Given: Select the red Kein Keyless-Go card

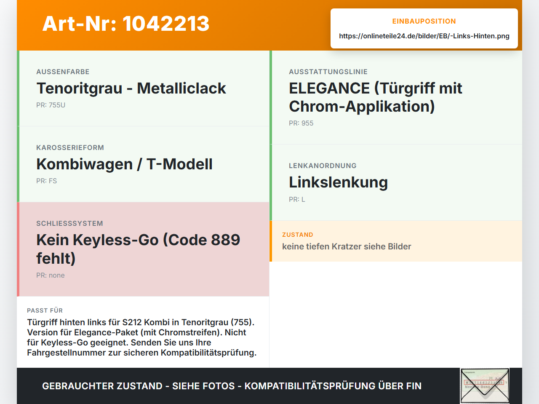Looking at the screenshot, I should coord(143,249).
